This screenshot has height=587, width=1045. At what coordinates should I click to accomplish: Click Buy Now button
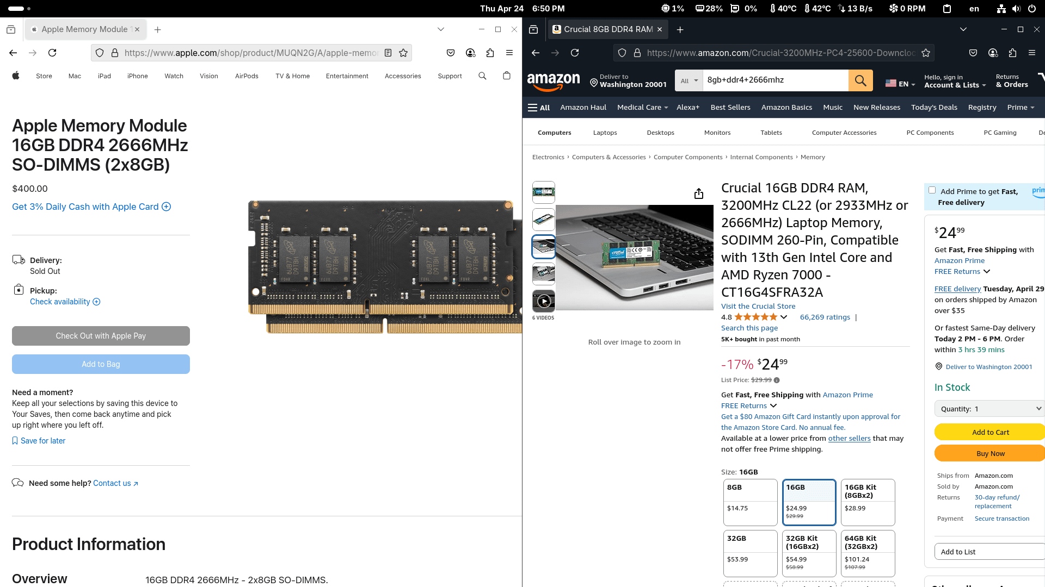tap(990, 453)
